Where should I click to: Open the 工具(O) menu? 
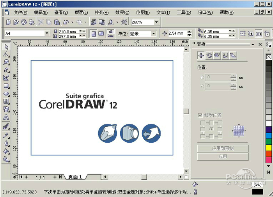[x=184, y=12]
